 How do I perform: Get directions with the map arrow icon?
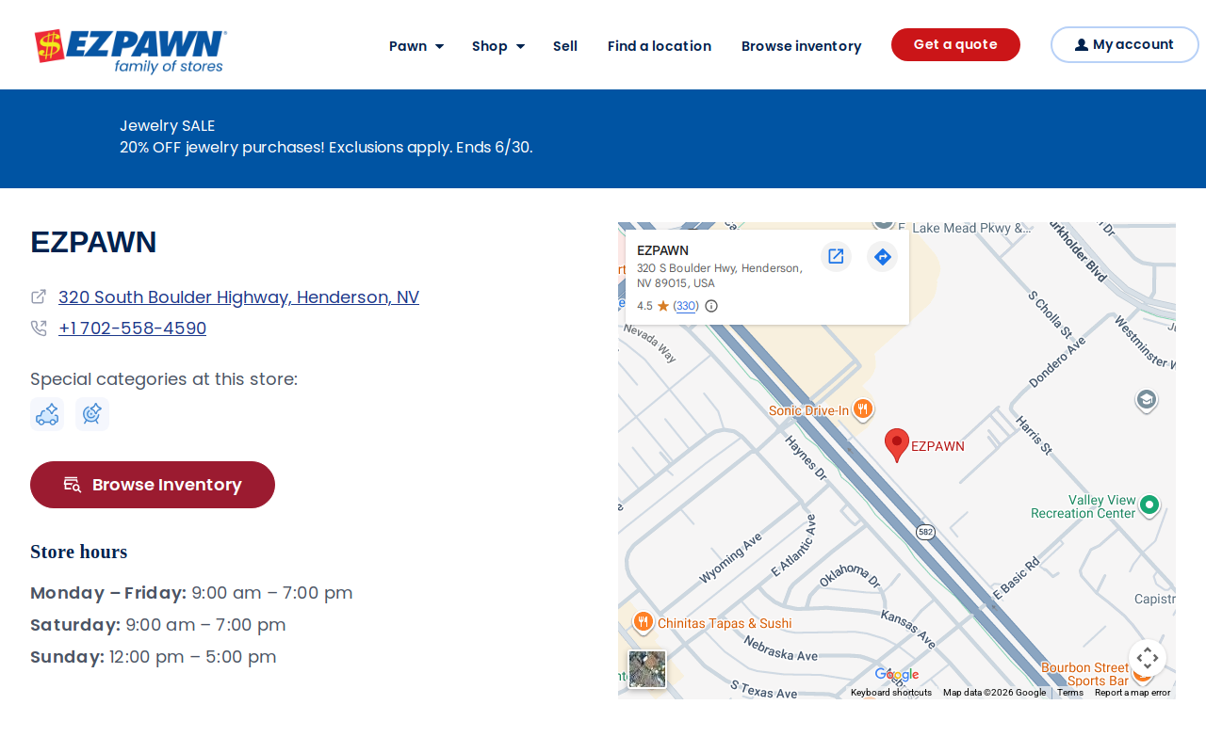(882, 256)
